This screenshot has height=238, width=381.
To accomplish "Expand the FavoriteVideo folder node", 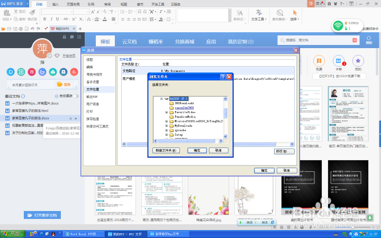I will 167,112.
